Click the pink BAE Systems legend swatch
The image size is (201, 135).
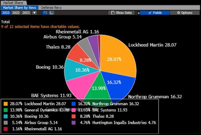(73, 110)
